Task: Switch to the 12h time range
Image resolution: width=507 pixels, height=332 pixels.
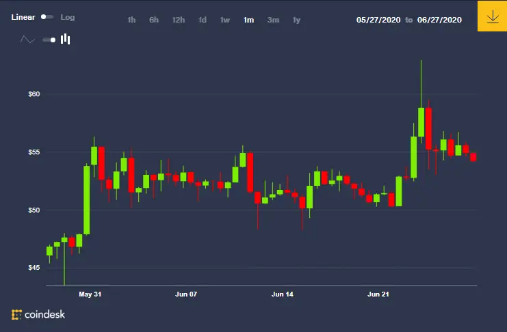Action: click(x=178, y=20)
